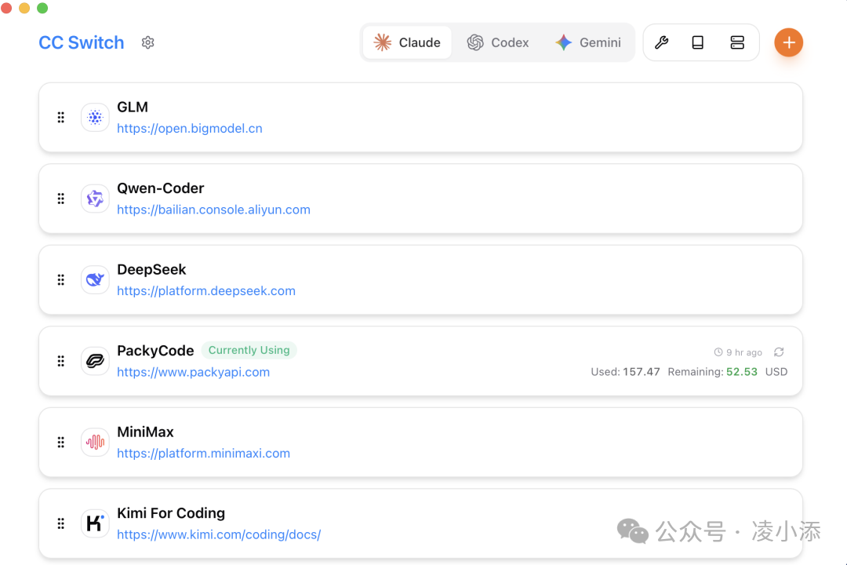The height and width of the screenshot is (565, 847).
Task: Click the DeepSeek whale logo
Action: coord(95,280)
